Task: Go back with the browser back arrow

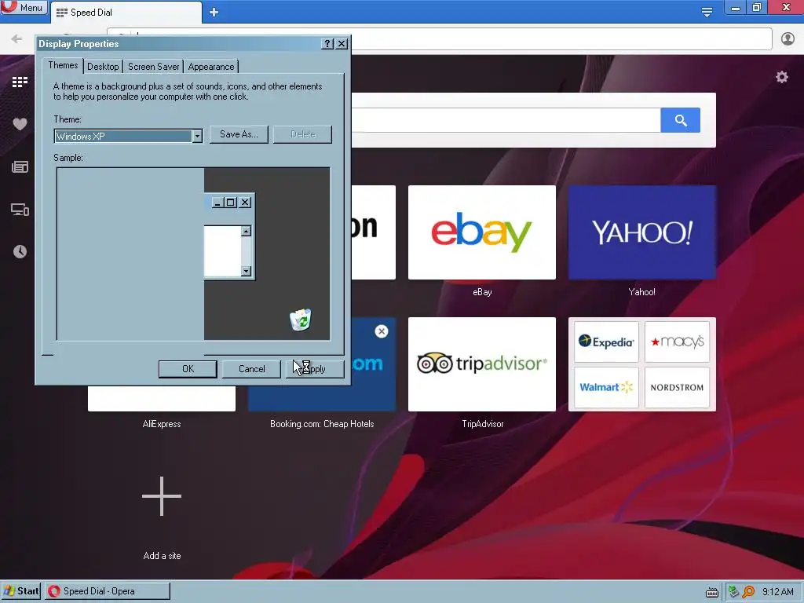Action: (x=16, y=39)
